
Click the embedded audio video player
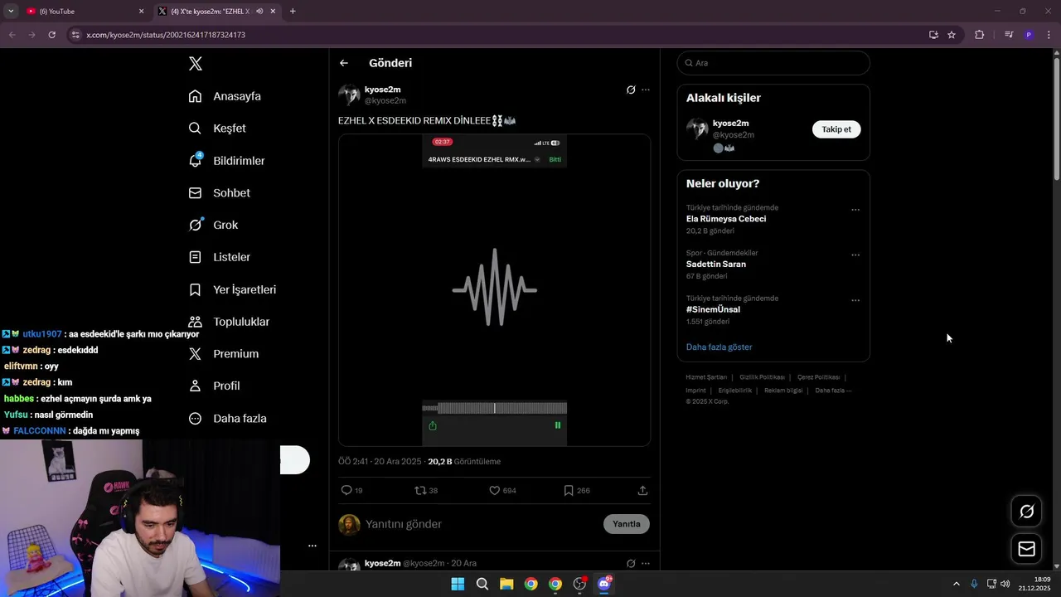pyautogui.click(x=494, y=290)
